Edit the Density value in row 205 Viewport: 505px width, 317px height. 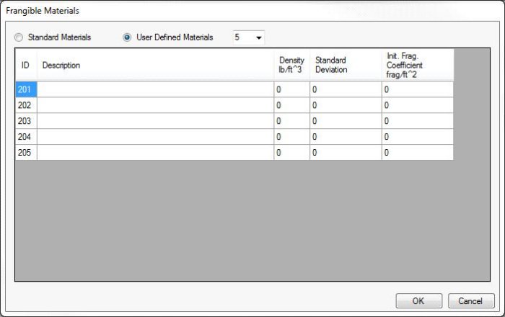(291, 153)
